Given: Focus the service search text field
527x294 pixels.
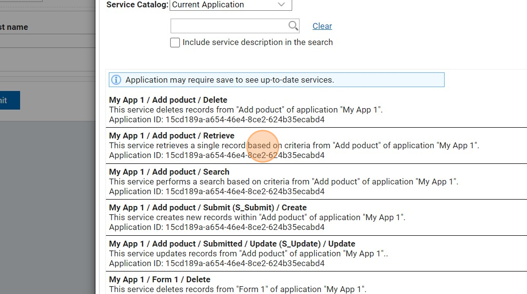Looking at the screenshot, I should click(228, 26).
